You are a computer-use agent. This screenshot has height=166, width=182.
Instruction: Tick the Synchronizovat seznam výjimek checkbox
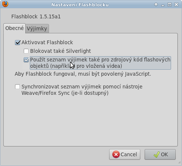pos(17,87)
